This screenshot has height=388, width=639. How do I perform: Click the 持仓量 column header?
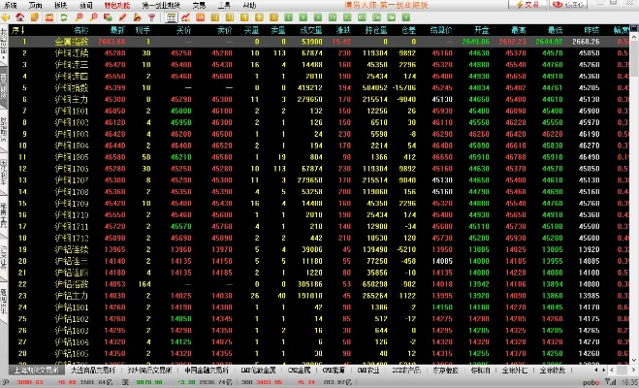pyautogui.click(x=376, y=30)
